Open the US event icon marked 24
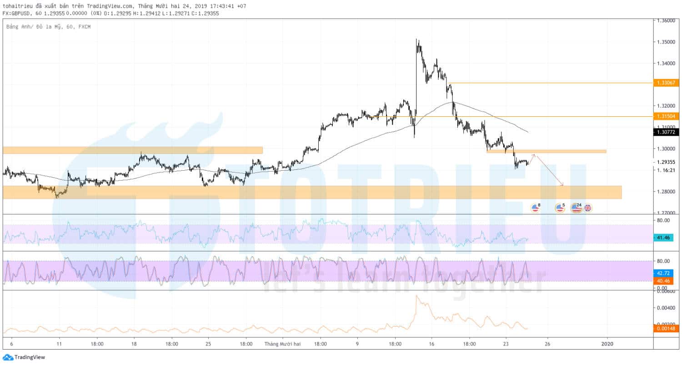The height and width of the screenshot is (365, 682). (576, 208)
